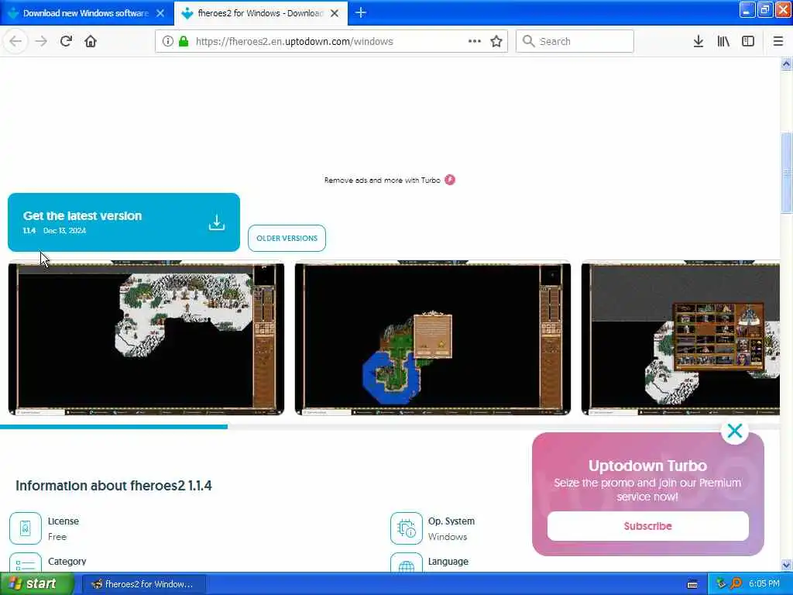793x595 pixels.
Task: Click the green secure connection padlock
Action: click(184, 41)
